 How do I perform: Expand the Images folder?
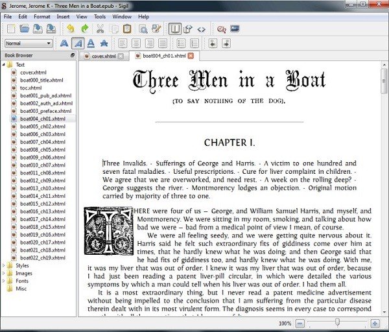tap(4, 273)
